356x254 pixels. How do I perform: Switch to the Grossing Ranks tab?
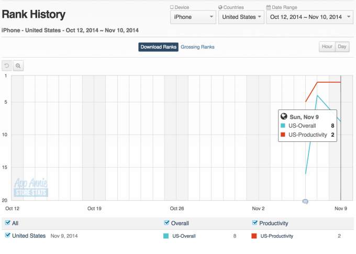coord(197,47)
